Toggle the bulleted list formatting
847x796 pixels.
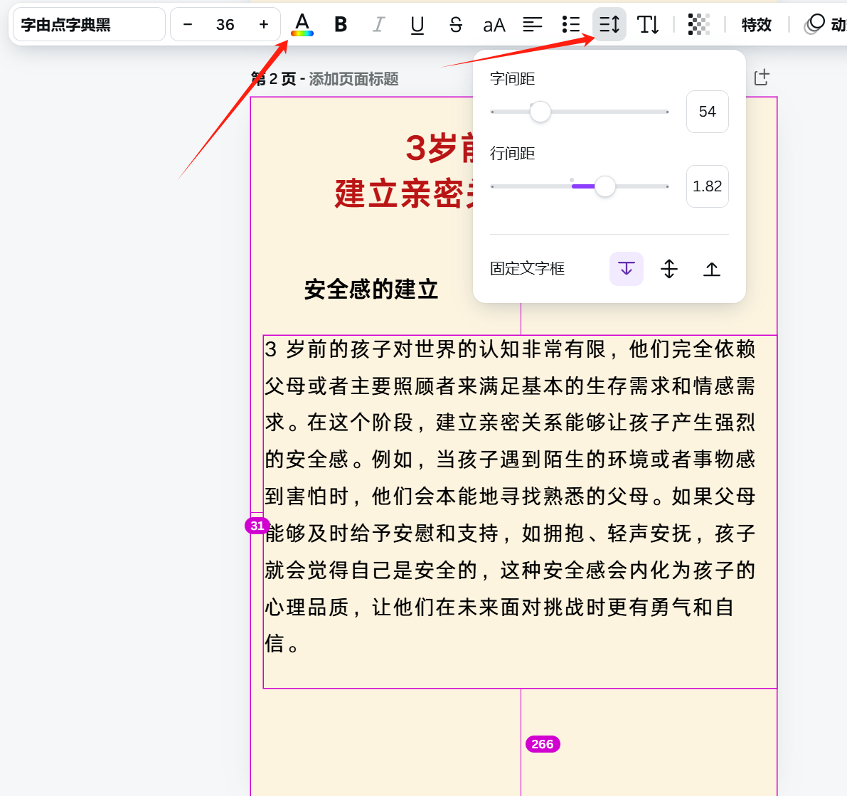tap(570, 24)
